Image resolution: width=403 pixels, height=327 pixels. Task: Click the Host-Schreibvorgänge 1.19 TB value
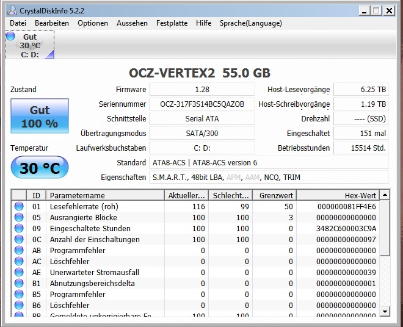click(361, 104)
